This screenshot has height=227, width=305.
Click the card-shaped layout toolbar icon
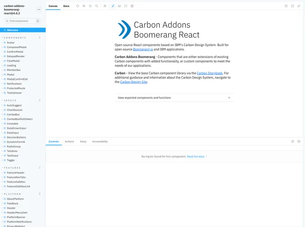pyautogui.click(x=119, y=6)
